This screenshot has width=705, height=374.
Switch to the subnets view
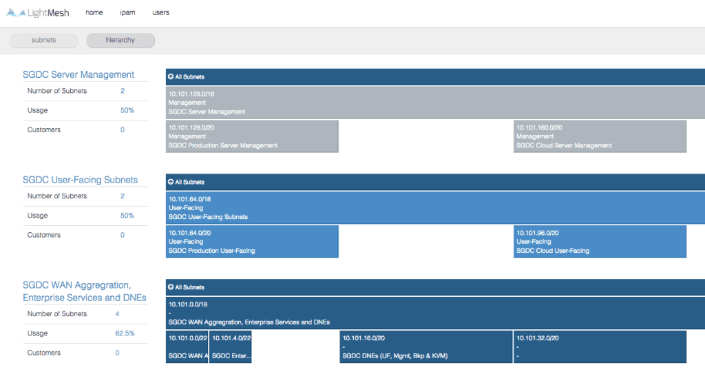click(44, 41)
